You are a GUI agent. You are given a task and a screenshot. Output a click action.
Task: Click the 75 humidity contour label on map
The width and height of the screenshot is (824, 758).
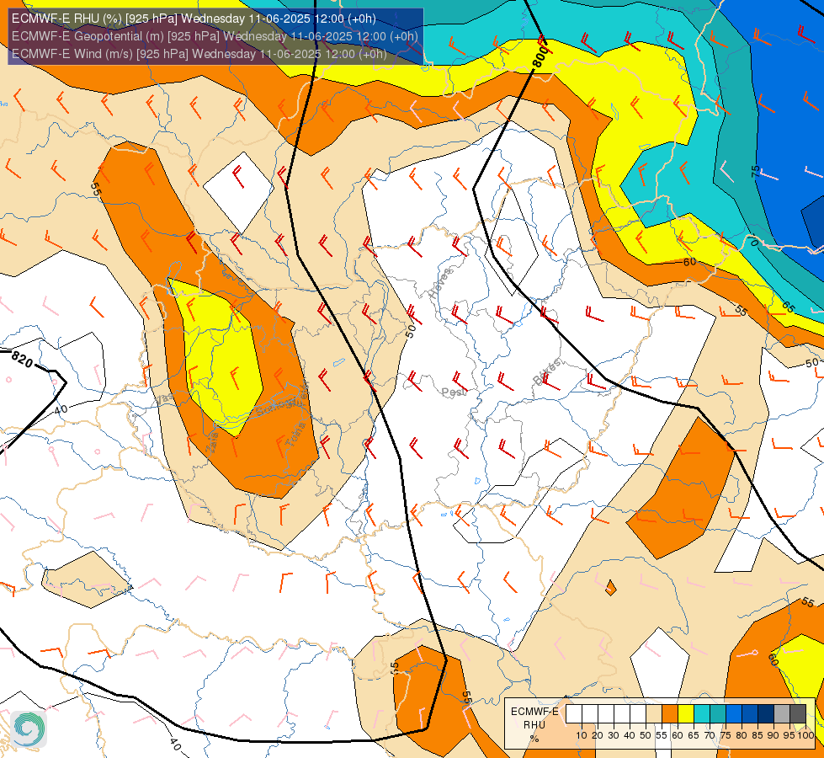(755, 171)
